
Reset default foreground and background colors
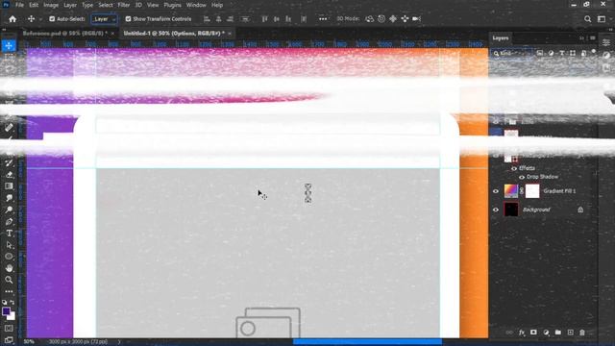pos(4,303)
